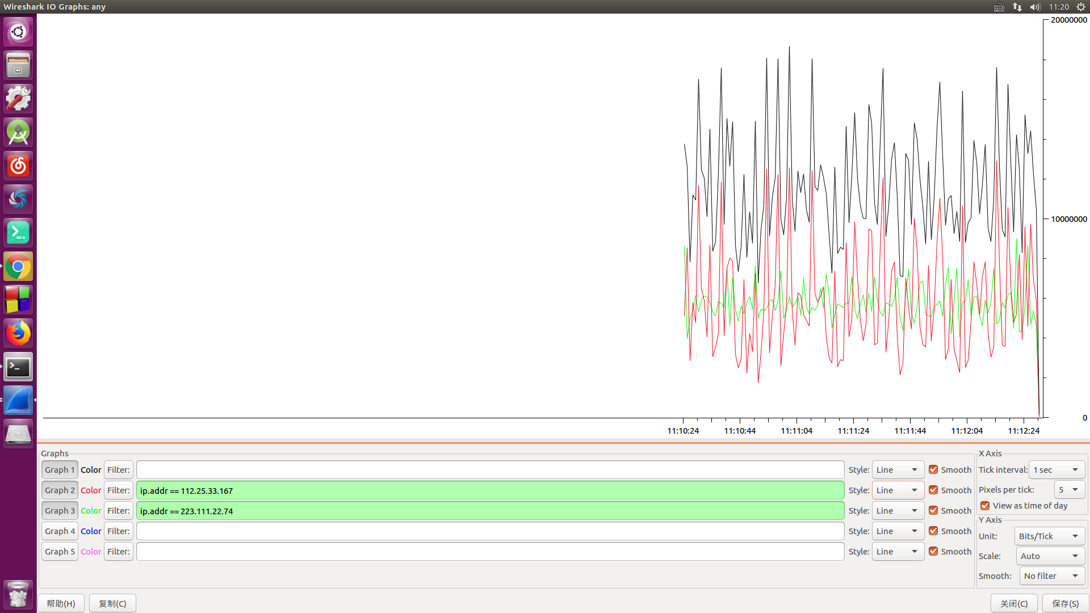Viewport: 1090px width, 613px height.
Task: Toggle the Graph 3 button
Action: (x=60, y=511)
